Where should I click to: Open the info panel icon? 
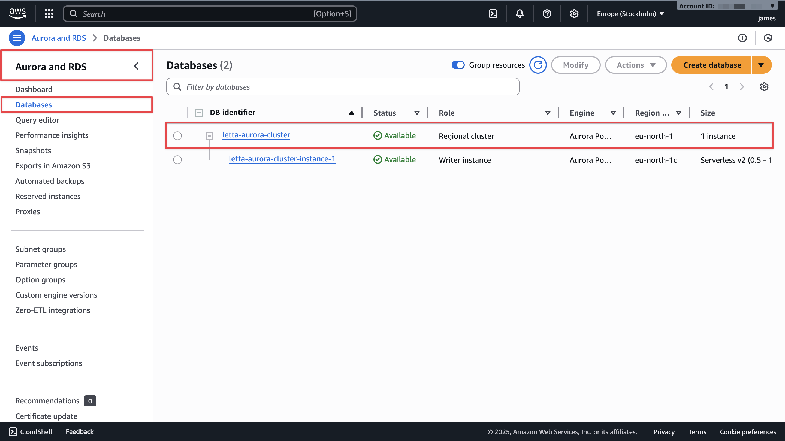[x=742, y=38]
